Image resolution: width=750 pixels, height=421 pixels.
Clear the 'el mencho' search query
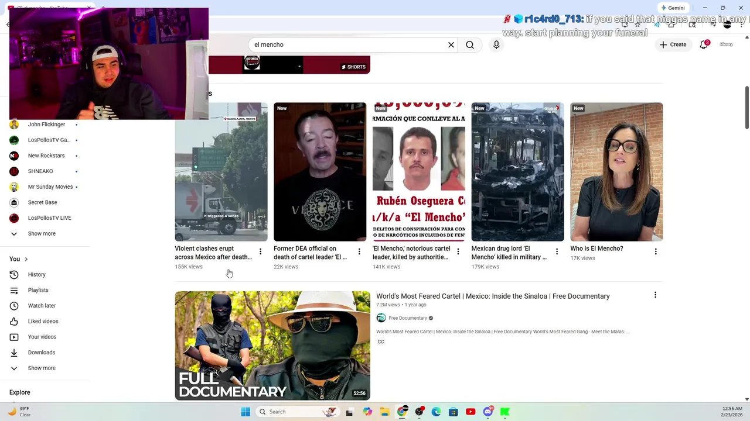[x=451, y=45]
